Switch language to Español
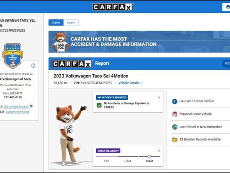 coord(71,23)
